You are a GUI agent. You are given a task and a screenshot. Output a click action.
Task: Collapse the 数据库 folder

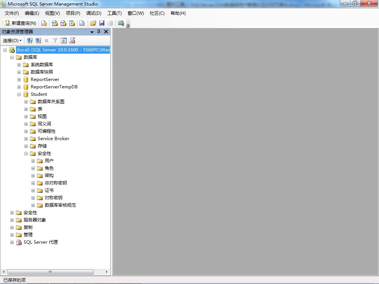(x=12, y=57)
